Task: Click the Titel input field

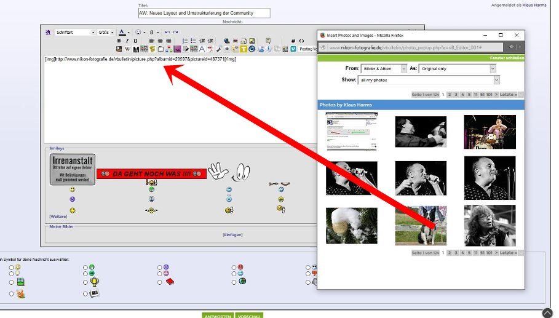Action: [x=204, y=13]
